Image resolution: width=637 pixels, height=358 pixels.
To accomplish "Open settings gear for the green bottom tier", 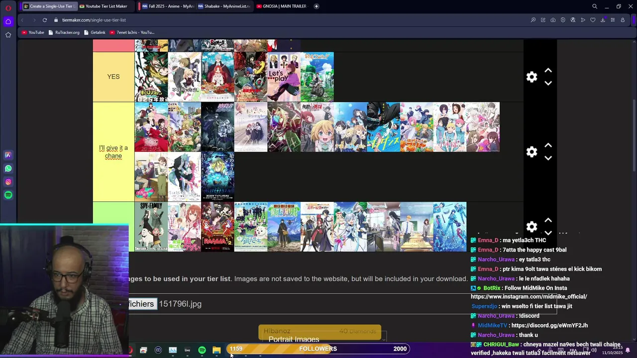I will pyautogui.click(x=532, y=227).
